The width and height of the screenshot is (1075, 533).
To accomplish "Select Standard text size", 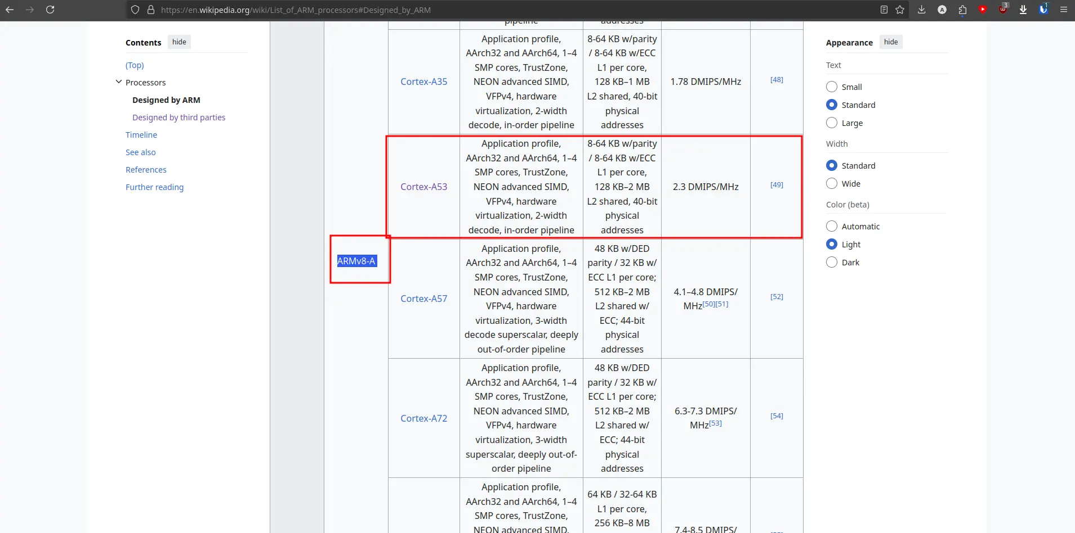I will 832,105.
